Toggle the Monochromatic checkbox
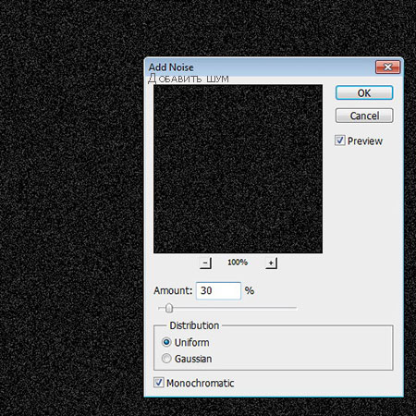The image size is (416, 416). tap(159, 383)
